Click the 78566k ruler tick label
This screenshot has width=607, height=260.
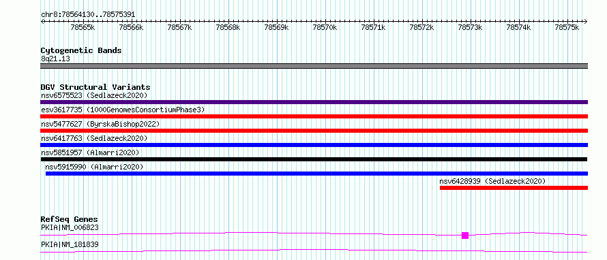point(131,27)
